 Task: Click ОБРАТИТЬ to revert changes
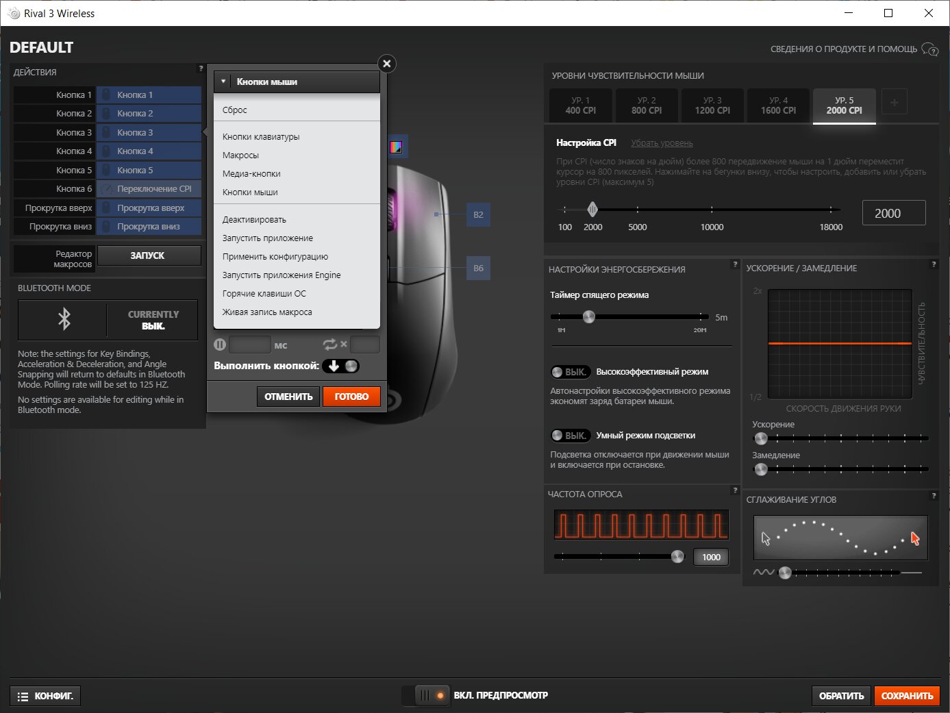(841, 696)
